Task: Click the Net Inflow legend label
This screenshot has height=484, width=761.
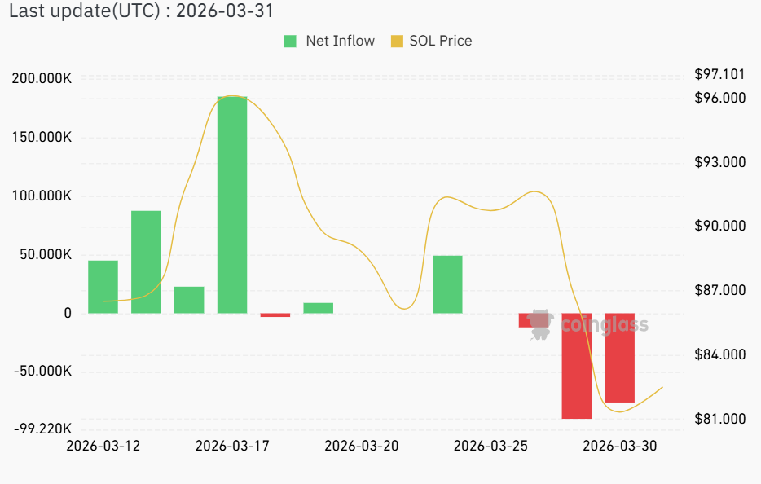Action: coord(340,41)
